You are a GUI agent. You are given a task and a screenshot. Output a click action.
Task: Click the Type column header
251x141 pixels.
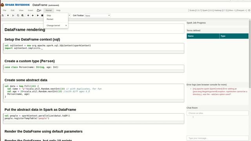[234, 36]
